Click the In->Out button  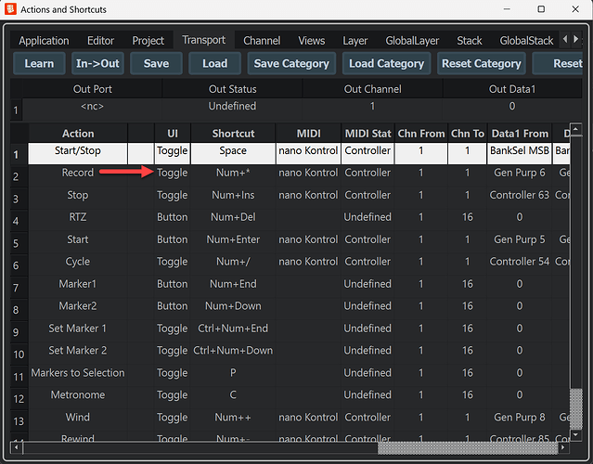click(x=97, y=63)
